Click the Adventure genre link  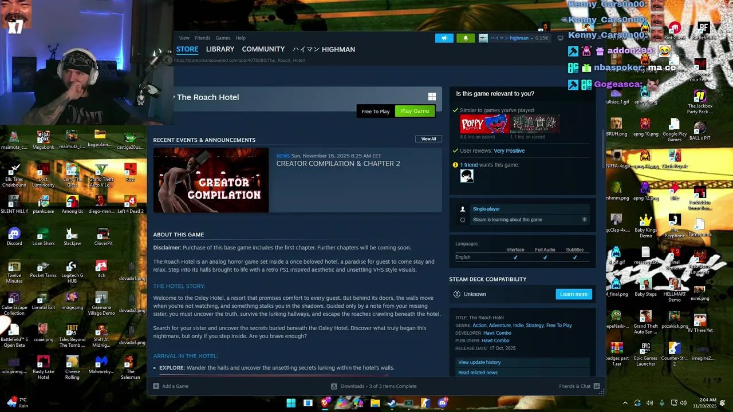499,326
